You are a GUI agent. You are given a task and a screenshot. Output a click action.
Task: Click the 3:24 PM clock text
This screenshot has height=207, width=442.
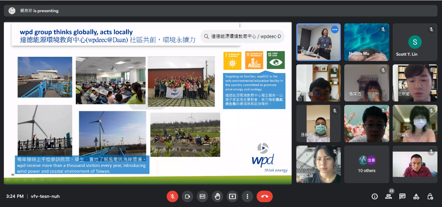click(x=15, y=196)
